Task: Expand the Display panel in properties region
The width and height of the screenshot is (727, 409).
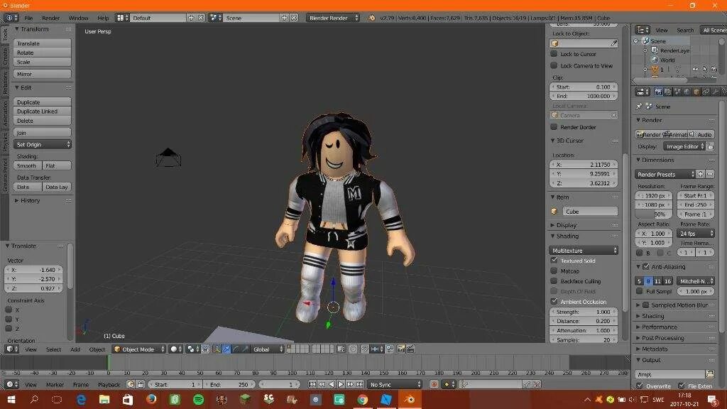Action: point(566,225)
